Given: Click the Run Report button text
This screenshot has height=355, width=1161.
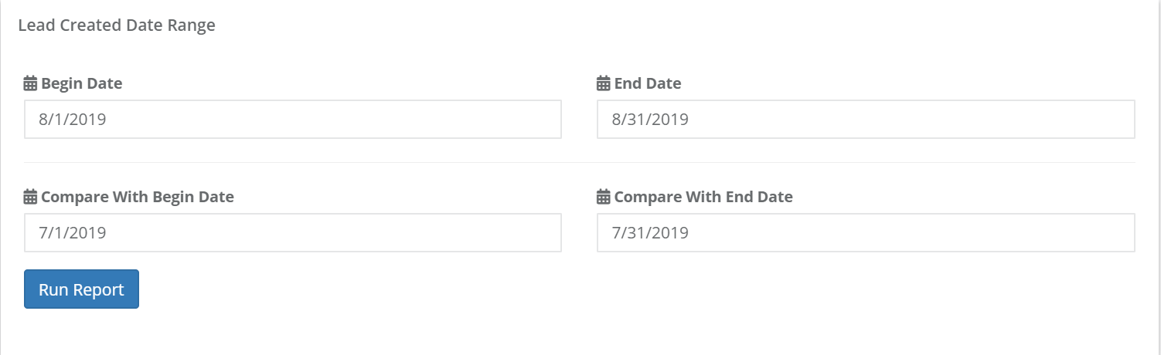Looking at the screenshot, I should pyautogui.click(x=81, y=290).
